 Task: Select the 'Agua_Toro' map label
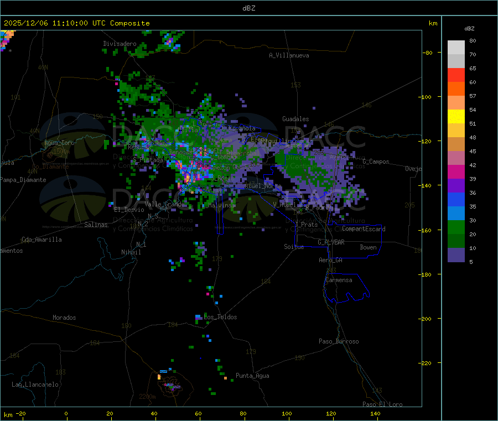coord(59,143)
